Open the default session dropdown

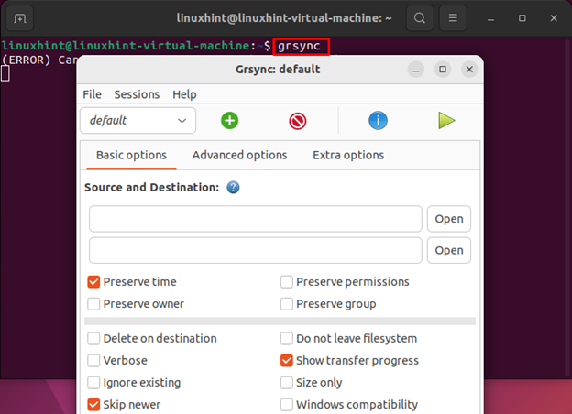[x=137, y=121]
